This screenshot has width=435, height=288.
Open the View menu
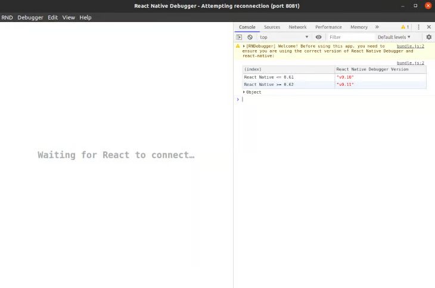click(x=69, y=17)
